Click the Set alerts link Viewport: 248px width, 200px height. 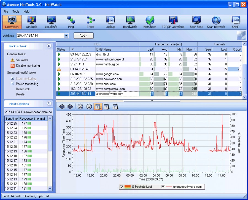point(22,60)
